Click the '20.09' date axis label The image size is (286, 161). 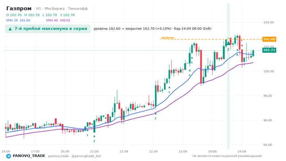65,151
